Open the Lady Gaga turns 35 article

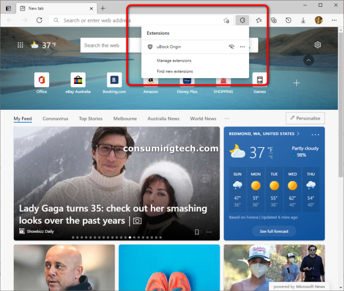[x=113, y=214]
